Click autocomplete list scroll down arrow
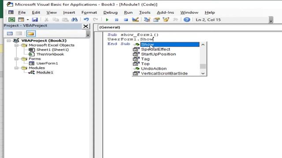Screen dimensions: 282x158 [x=203, y=73]
